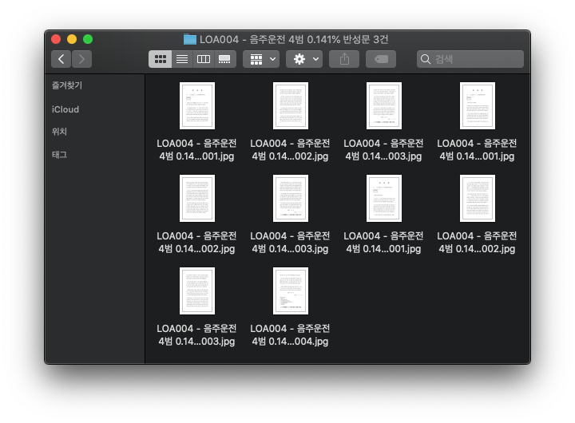This screenshot has width=575, height=423.
Task: Select first-row first file thumbnail 001.jpg
Action: pyautogui.click(x=197, y=105)
